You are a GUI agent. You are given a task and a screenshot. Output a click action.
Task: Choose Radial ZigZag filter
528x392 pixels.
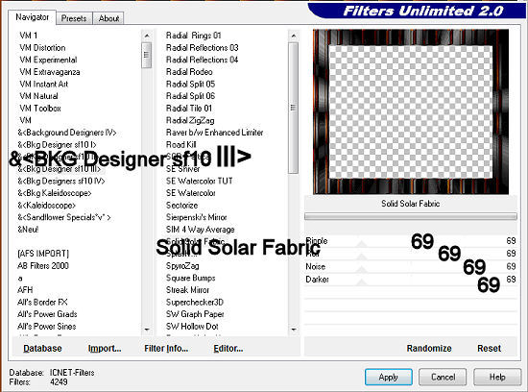pyautogui.click(x=190, y=120)
